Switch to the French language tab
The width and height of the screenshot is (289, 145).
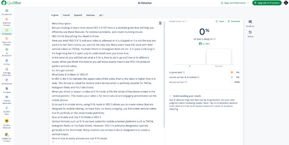click(66, 15)
